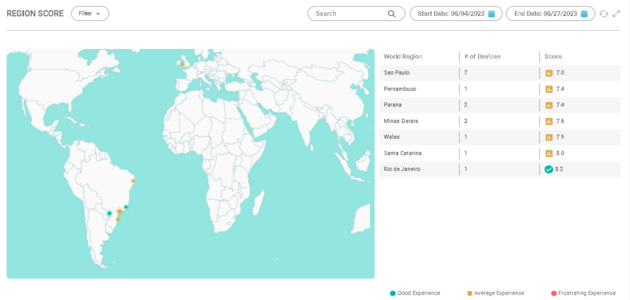Click the Rio de Janeiro green checkmark icon
This screenshot has height=300, width=630.
tap(549, 169)
